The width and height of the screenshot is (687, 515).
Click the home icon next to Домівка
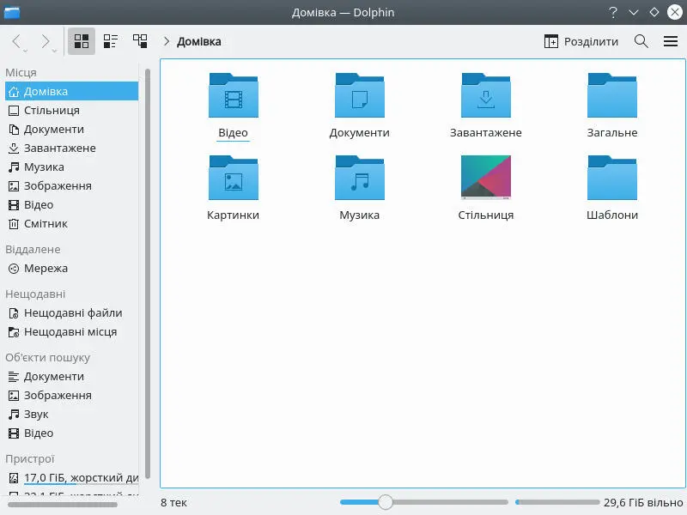pos(14,92)
